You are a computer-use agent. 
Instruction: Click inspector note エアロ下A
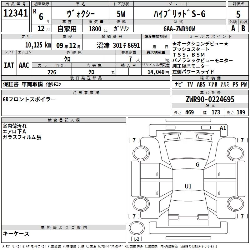[14, 132]
